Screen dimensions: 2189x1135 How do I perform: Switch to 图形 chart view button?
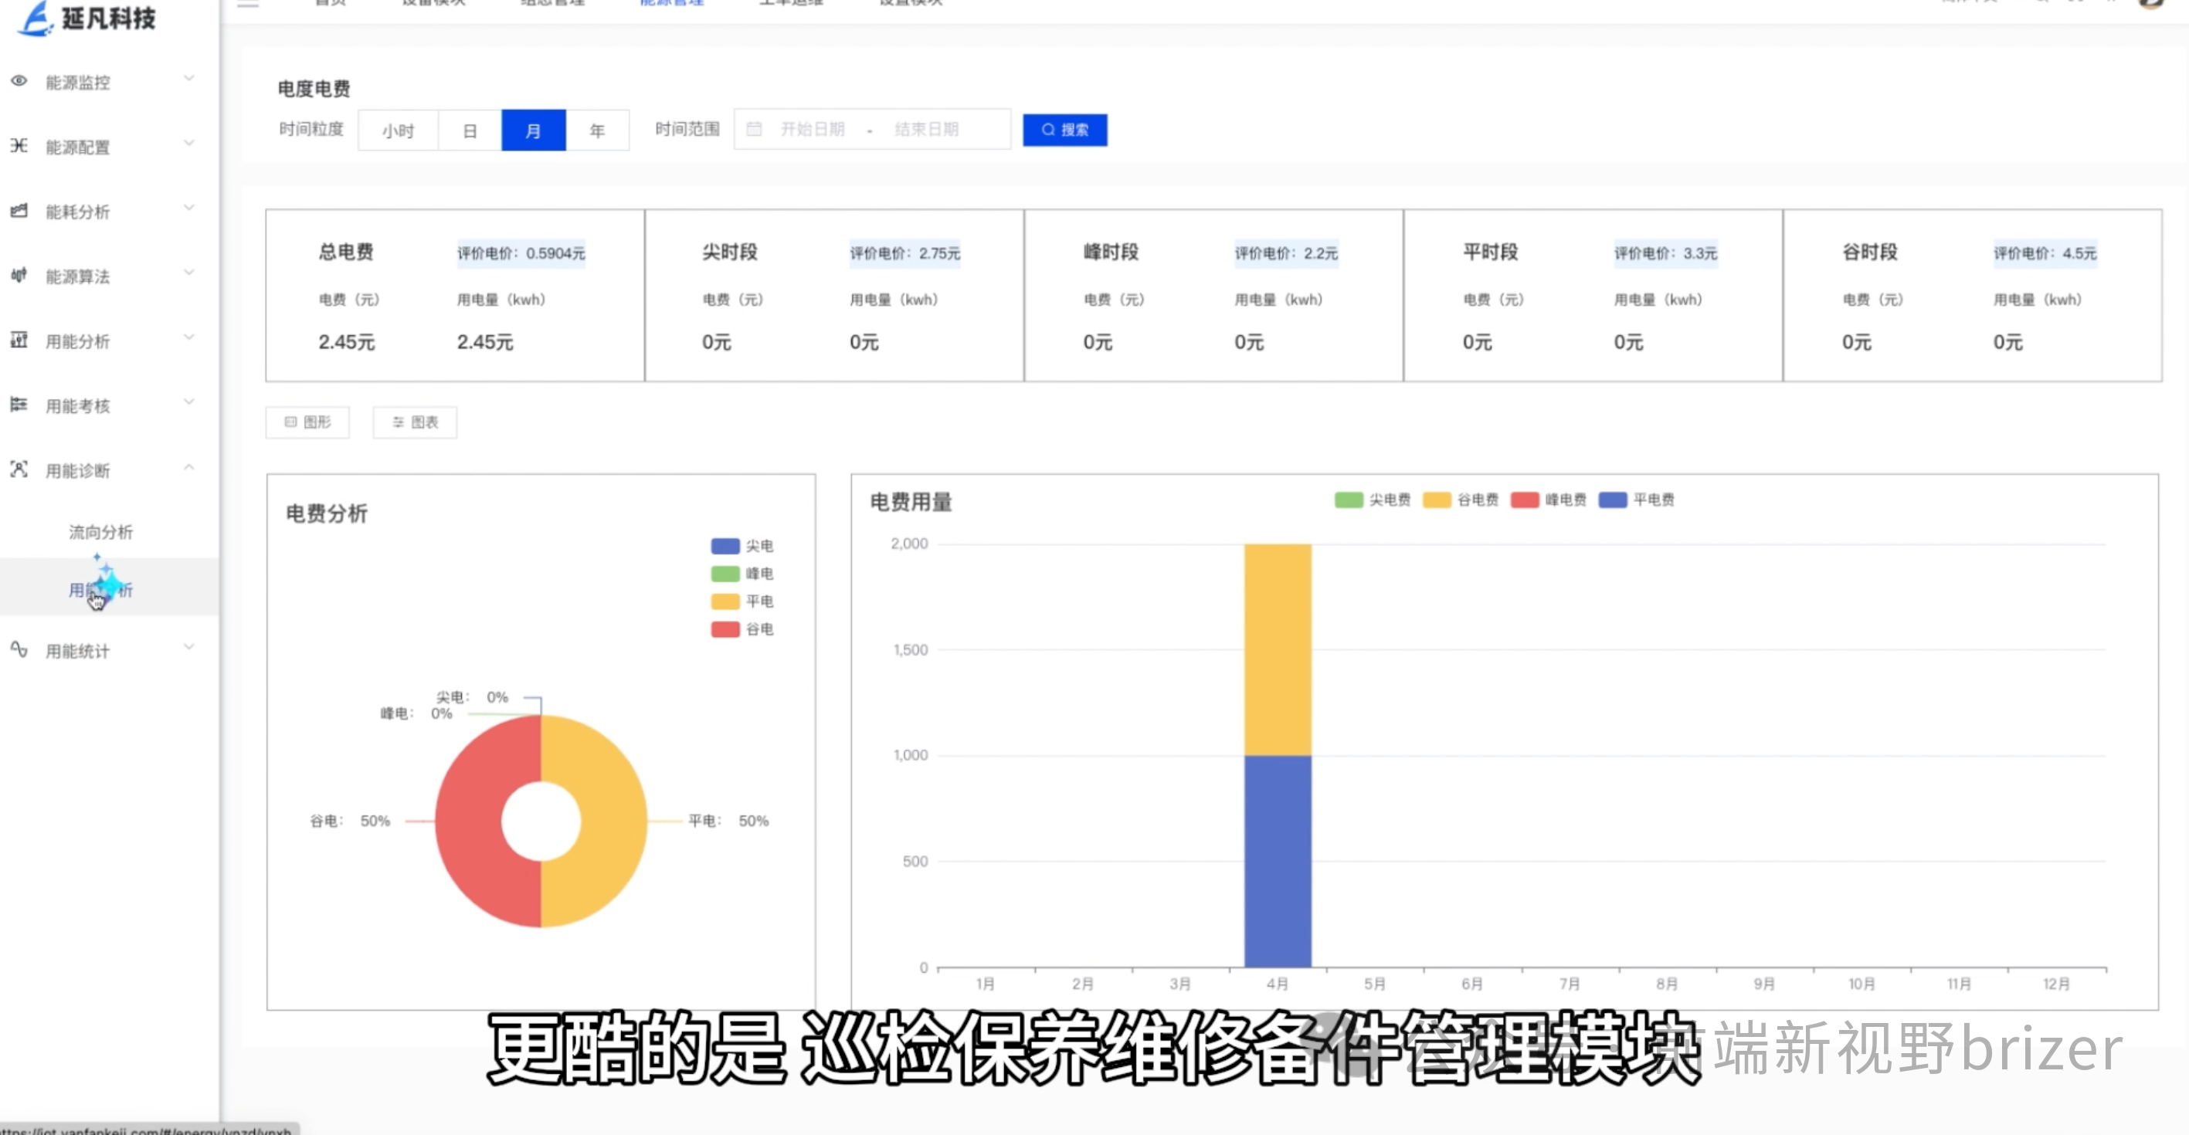click(307, 422)
